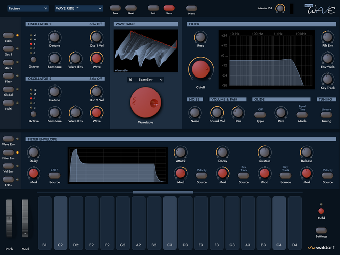Click the Env*Velo knob
340x255 pixels.
tap(327, 58)
